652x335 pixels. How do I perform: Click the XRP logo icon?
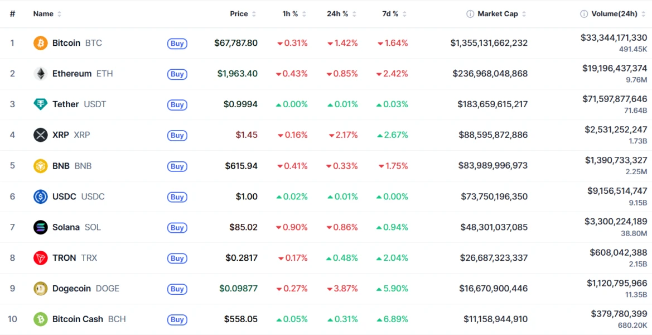coord(41,135)
